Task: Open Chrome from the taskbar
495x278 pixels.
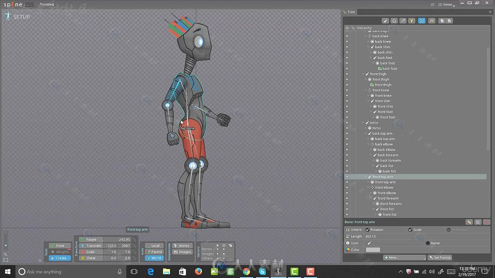Action: point(246,271)
